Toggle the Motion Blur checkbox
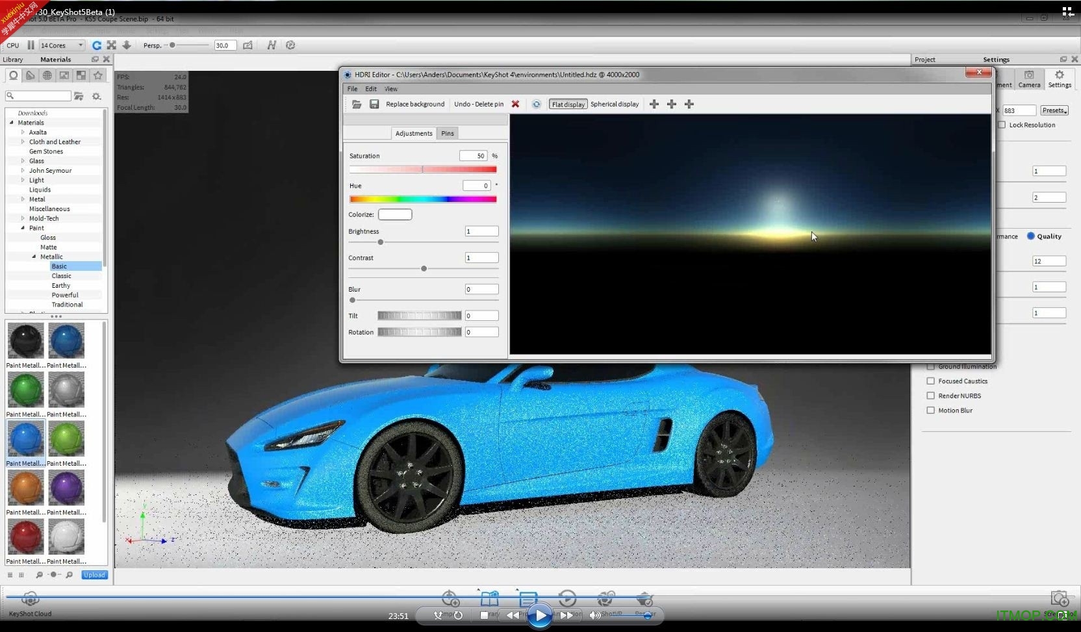Screen dimensions: 1081x632 tap(930, 411)
